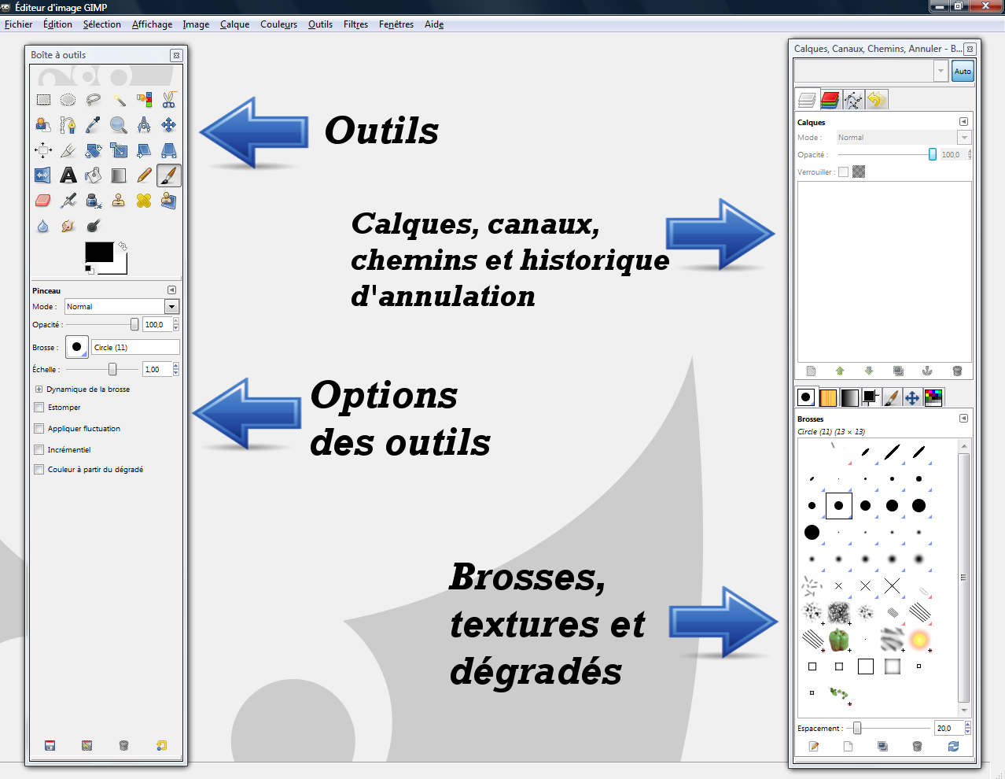Select the Blur/Sharpen droplet tool
Screen dimensions: 1005x779
pos(43,226)
